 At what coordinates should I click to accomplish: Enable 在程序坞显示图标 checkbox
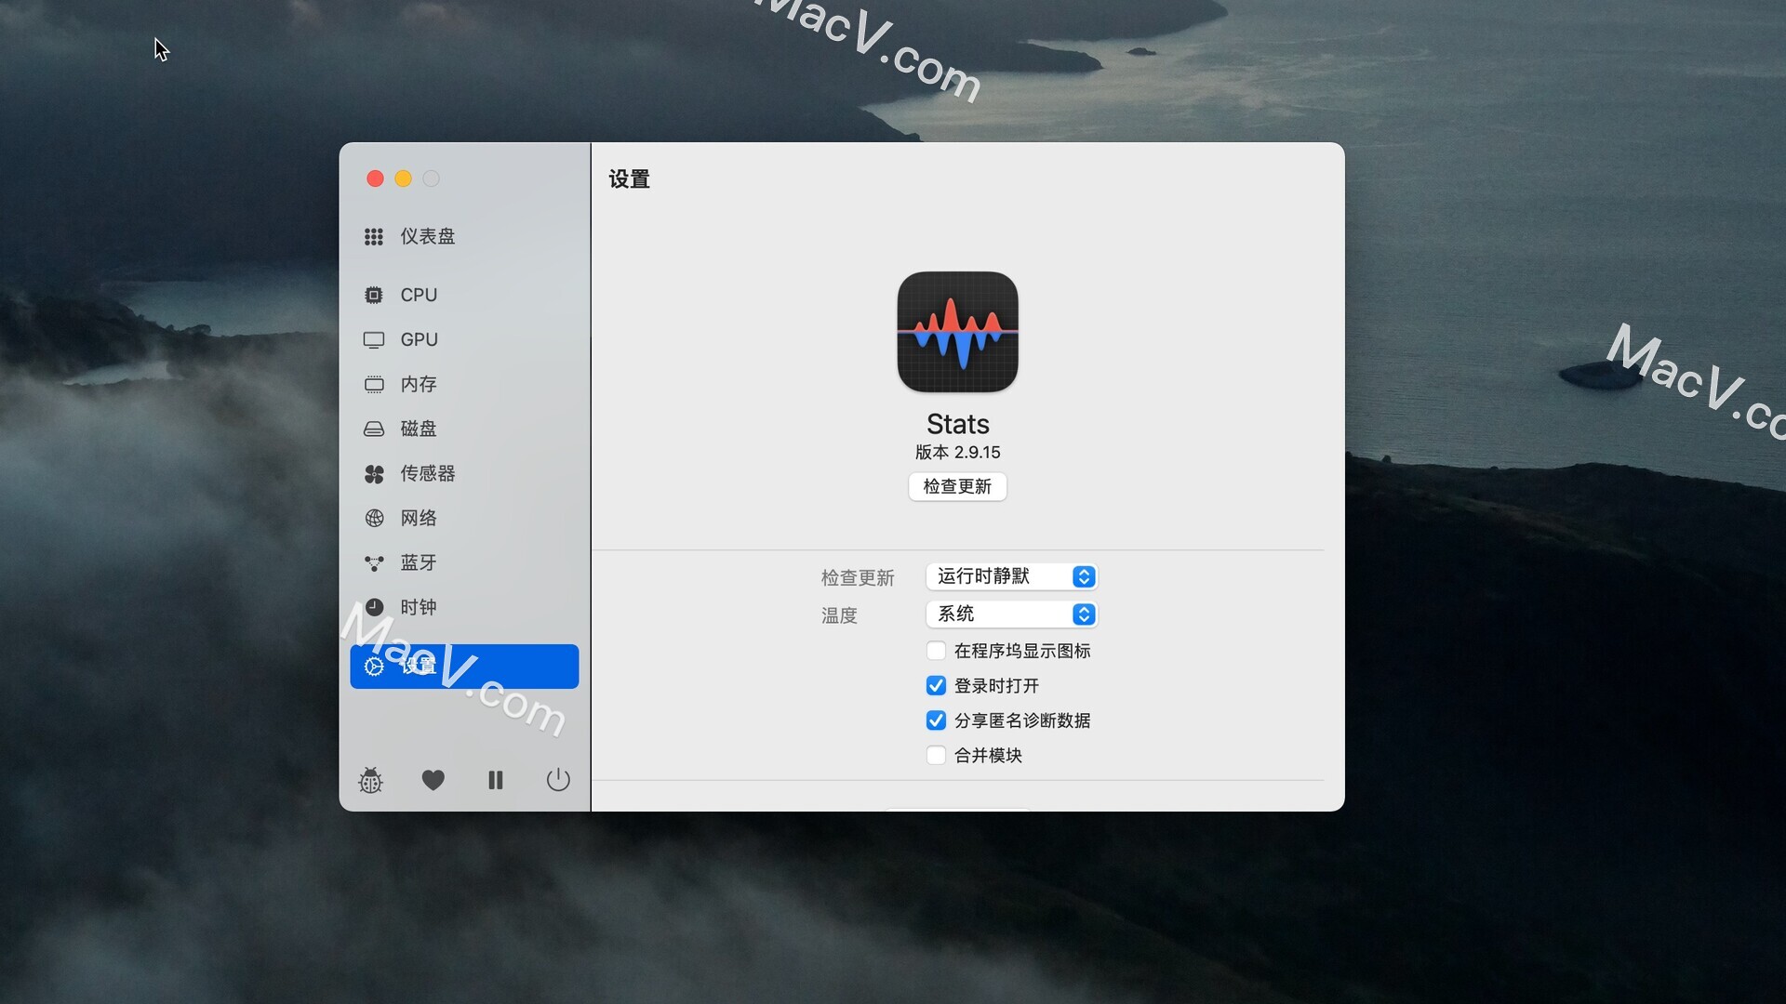(x=936, y=651)
